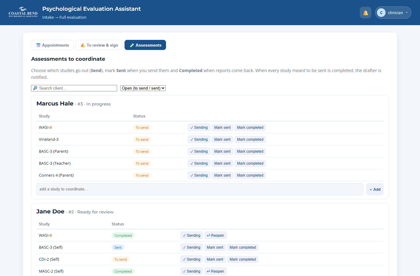Image resolution: width=420 pixels, height=276 pixels.
Task: Click the + Add study button
Action: (375, 189)
